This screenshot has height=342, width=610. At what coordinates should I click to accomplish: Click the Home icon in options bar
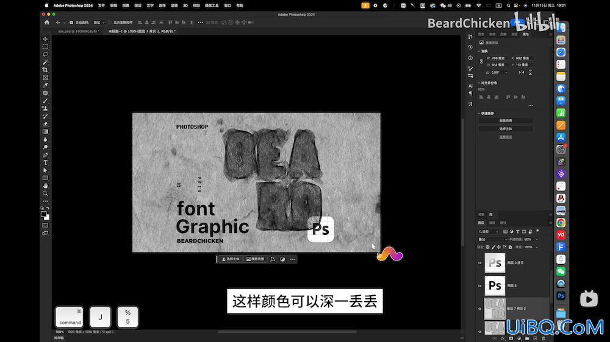(x=47, y=23)
